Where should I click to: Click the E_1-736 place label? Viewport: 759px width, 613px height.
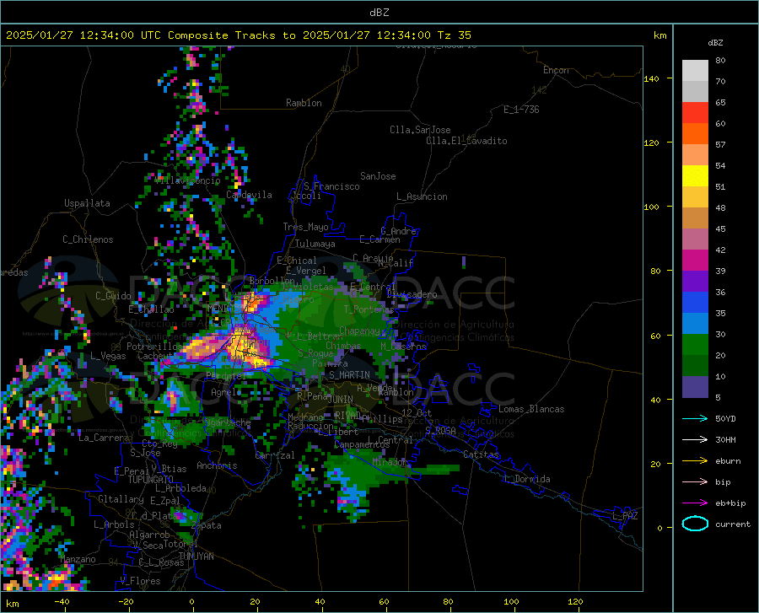tap(521, 110)
